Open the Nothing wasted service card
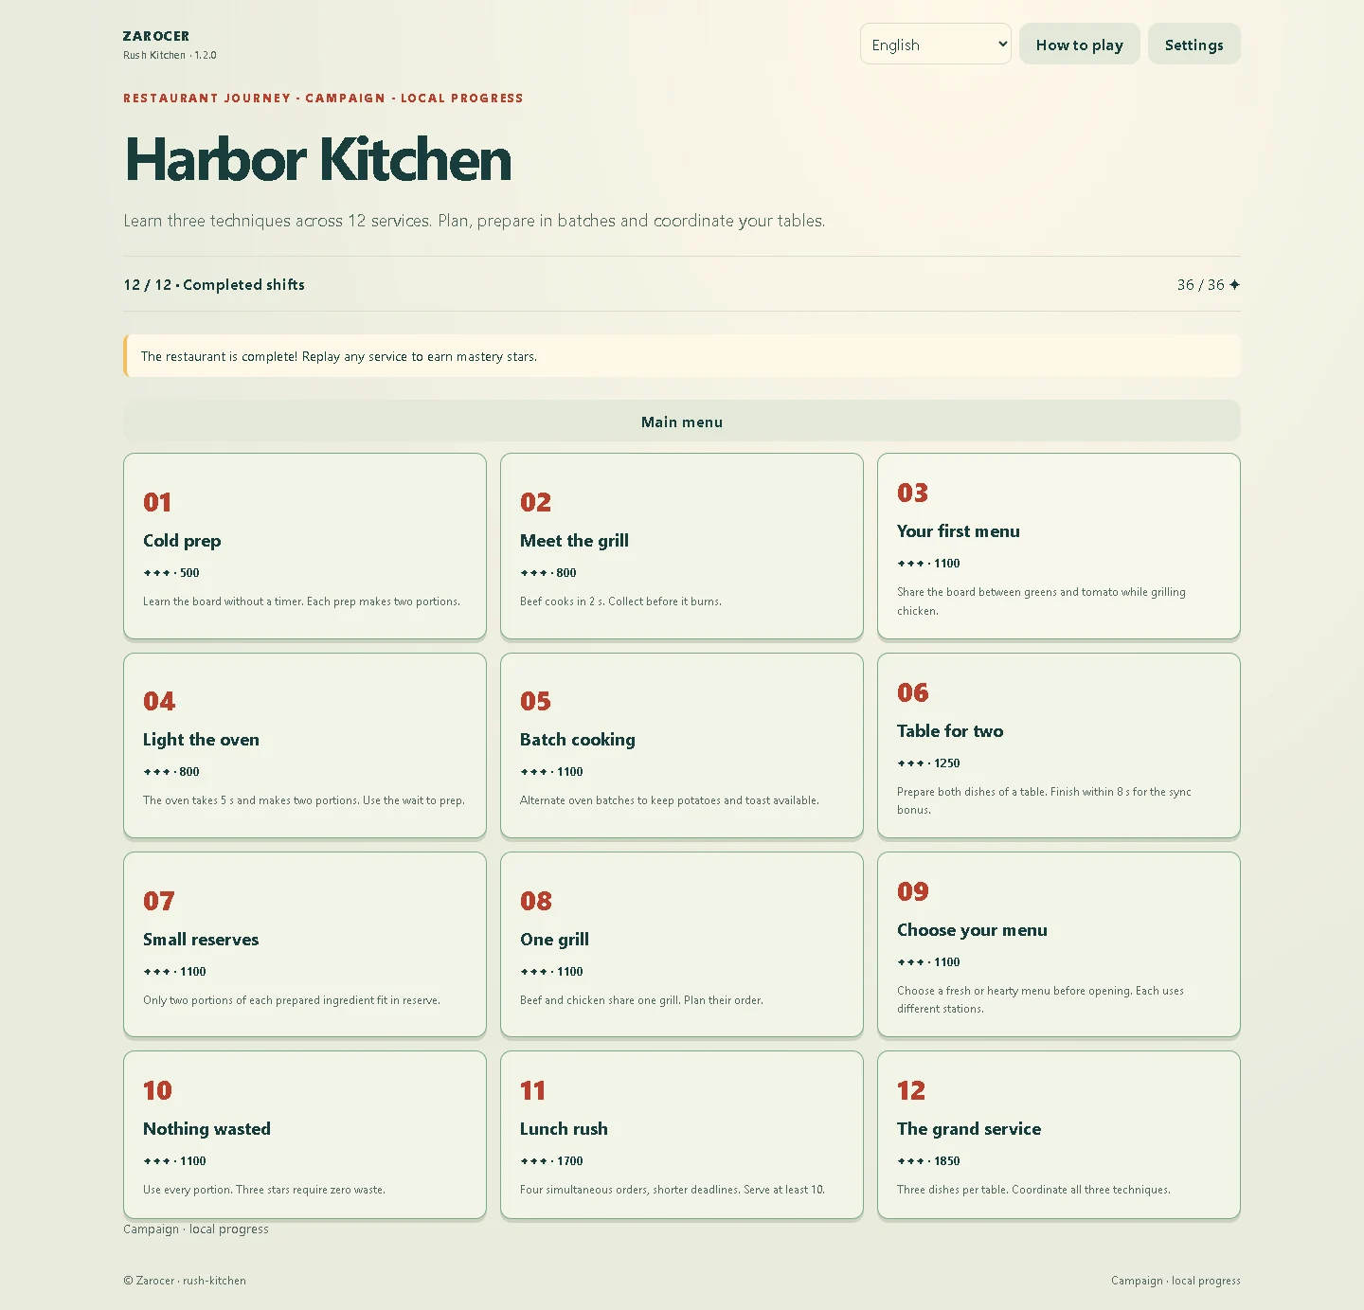 (305, 1135)
